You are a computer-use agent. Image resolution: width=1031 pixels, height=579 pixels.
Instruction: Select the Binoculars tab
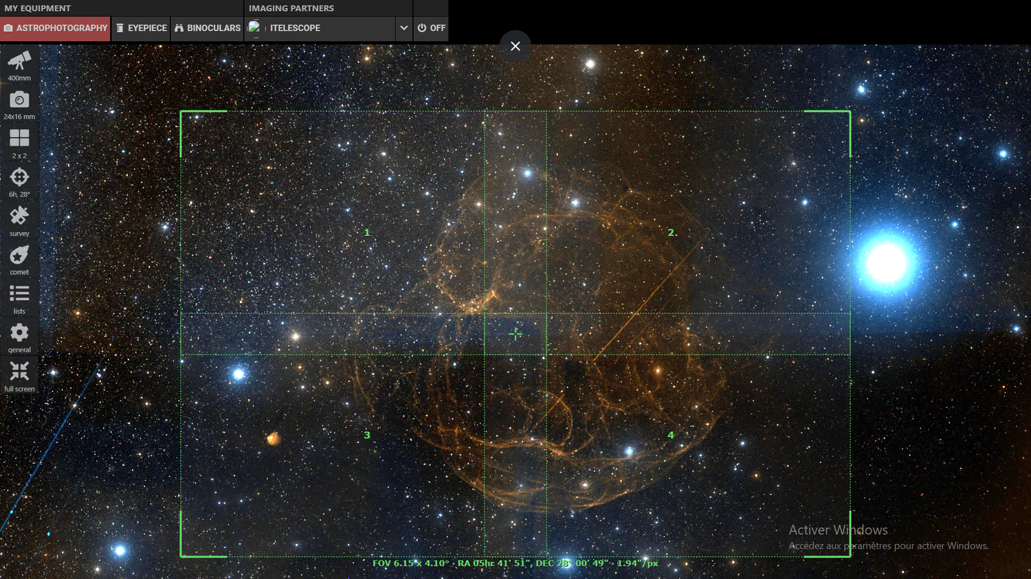click(x=207, y=28)
